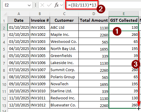Image resolution: width=141 pixels, height=112 pixels.
Task: Select cell INV1010
Action: click(x=40, y=91)
